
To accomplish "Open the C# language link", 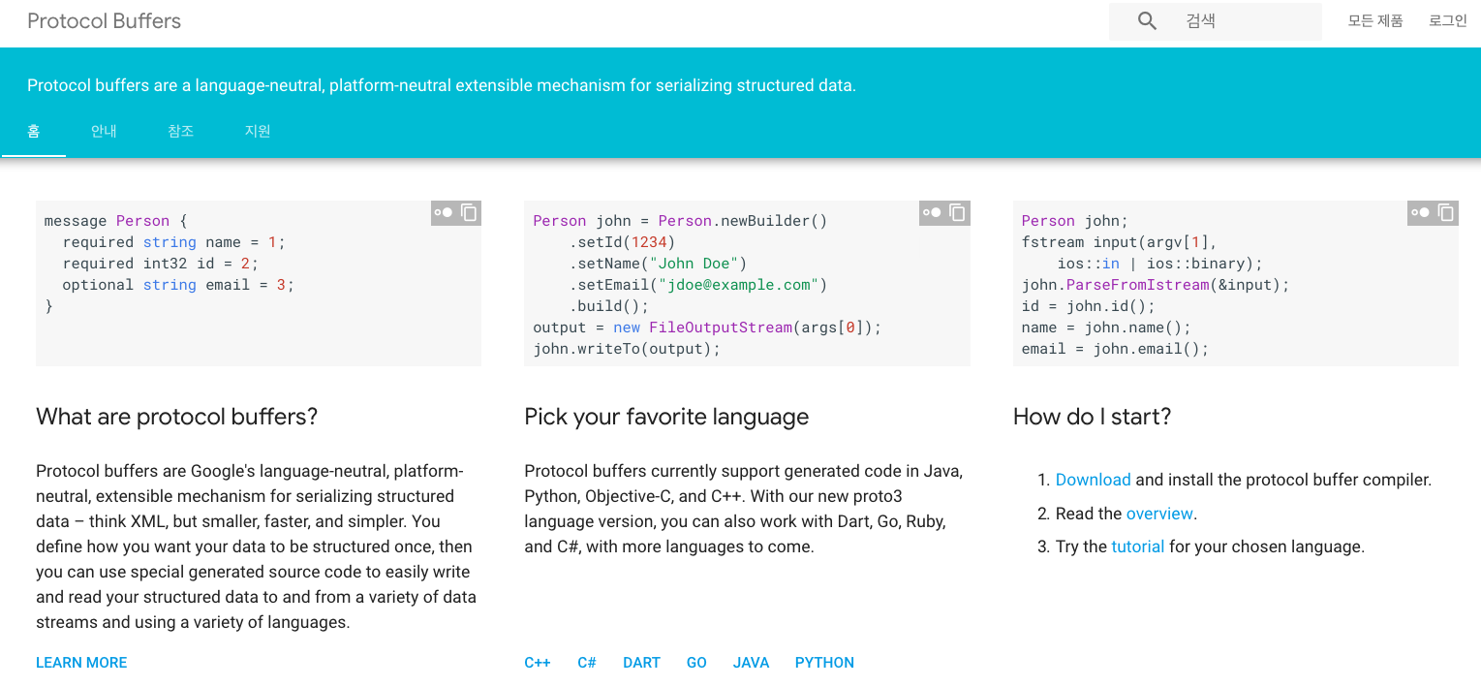I will (x=587, y=663).
